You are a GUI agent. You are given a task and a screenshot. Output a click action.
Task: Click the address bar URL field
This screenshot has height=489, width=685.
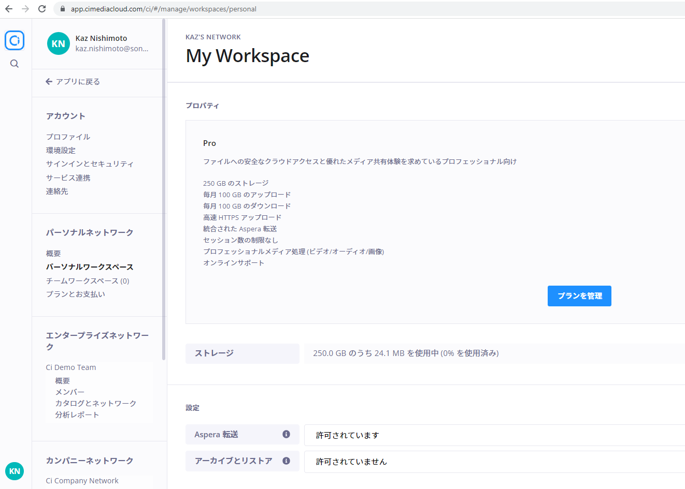[x=369, y=9]
